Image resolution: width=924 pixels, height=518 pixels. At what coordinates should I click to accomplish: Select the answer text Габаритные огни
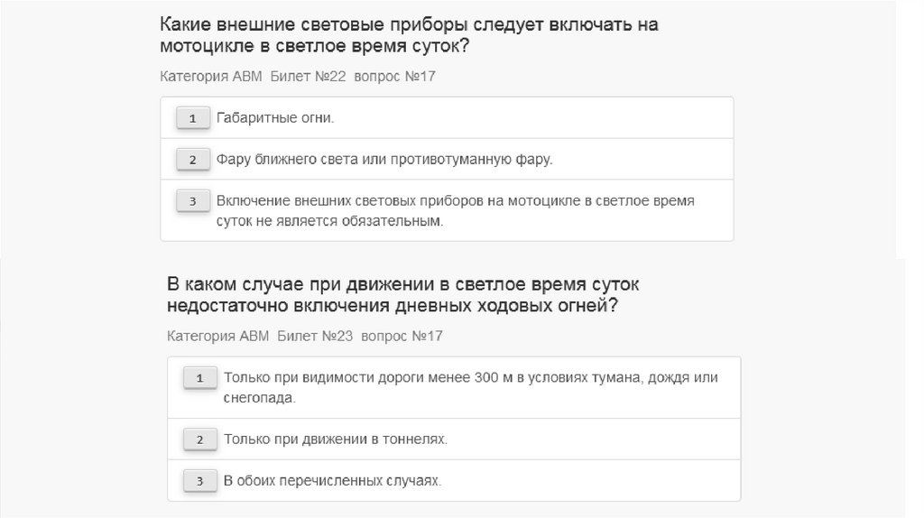coord(275,117)
